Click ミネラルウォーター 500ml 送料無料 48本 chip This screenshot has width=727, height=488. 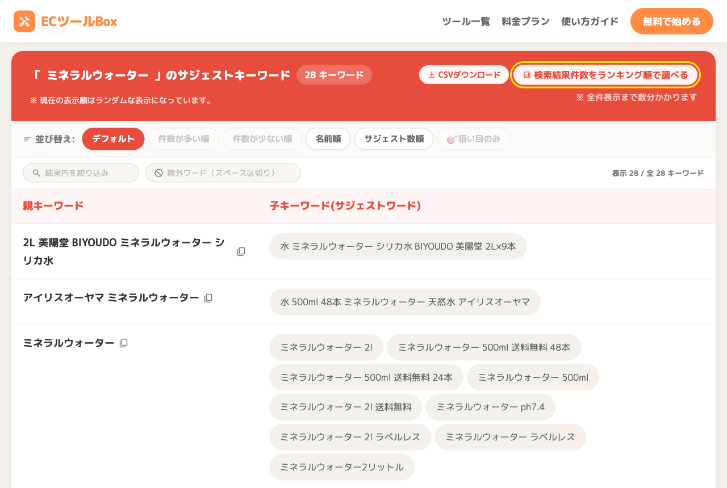tap(484, 347)
